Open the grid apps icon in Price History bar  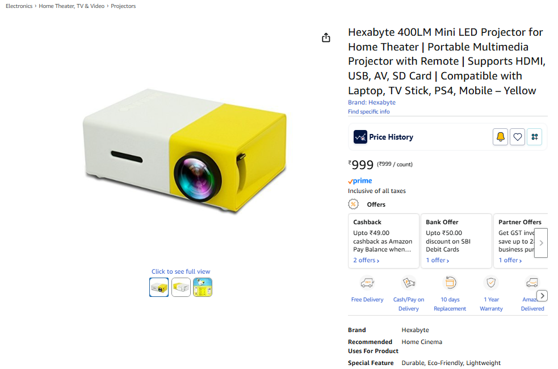tap(535, 137)
